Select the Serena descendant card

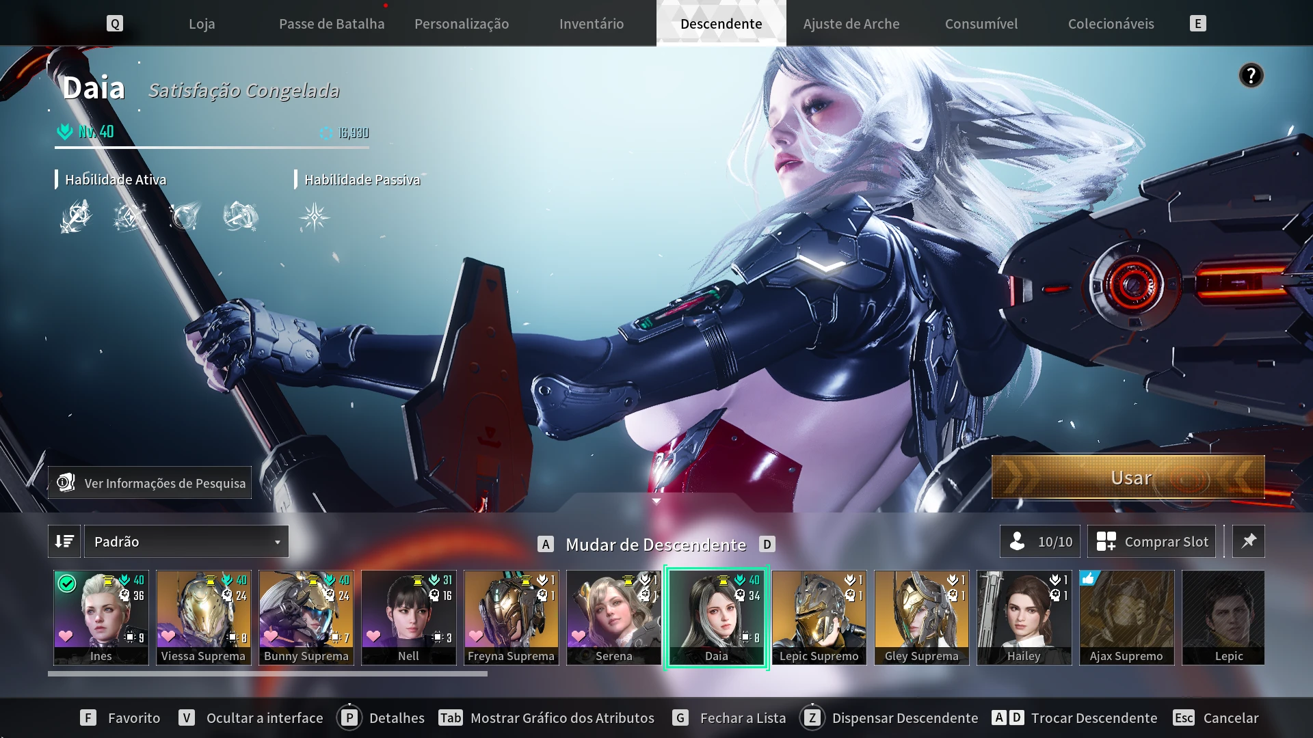tap(614, 618)
